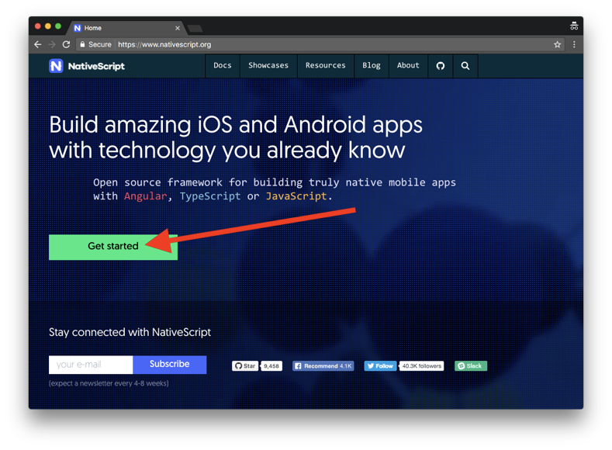The image size is (612, 450).
Task: Click the Facebook Recommend button
Action: click(x=323, y=365)
